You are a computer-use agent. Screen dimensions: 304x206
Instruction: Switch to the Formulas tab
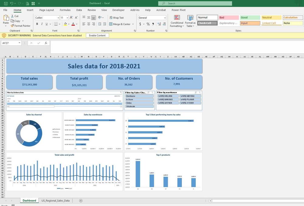(x=65, y=10)
